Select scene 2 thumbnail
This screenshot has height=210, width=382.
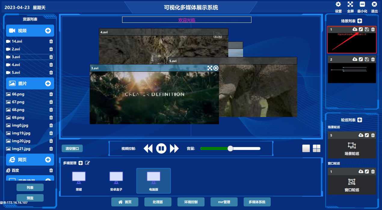point(352,73)
